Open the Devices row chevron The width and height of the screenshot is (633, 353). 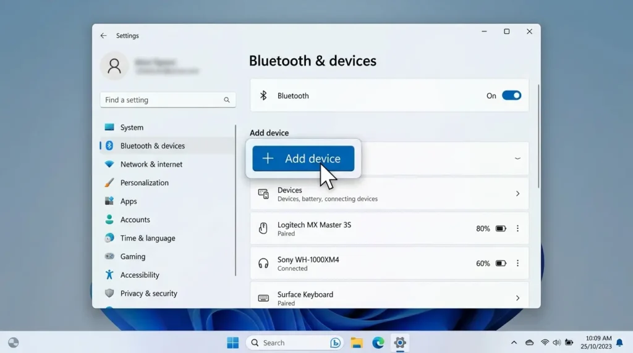517,194
